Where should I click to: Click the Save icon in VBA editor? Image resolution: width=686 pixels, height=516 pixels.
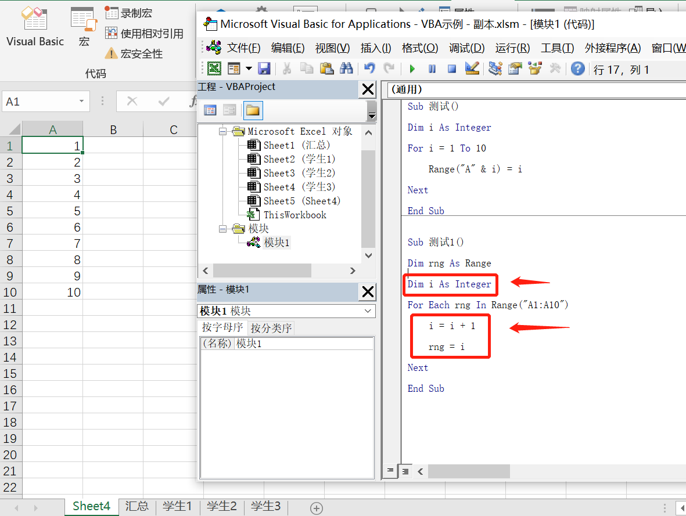(265, 68)
